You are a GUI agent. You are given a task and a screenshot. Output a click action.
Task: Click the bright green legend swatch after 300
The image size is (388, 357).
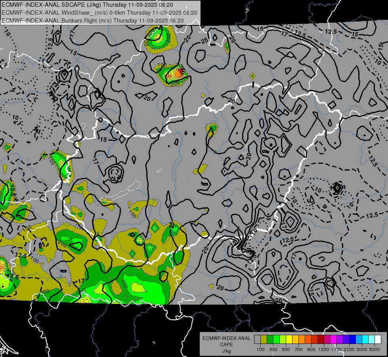point(276,340)
